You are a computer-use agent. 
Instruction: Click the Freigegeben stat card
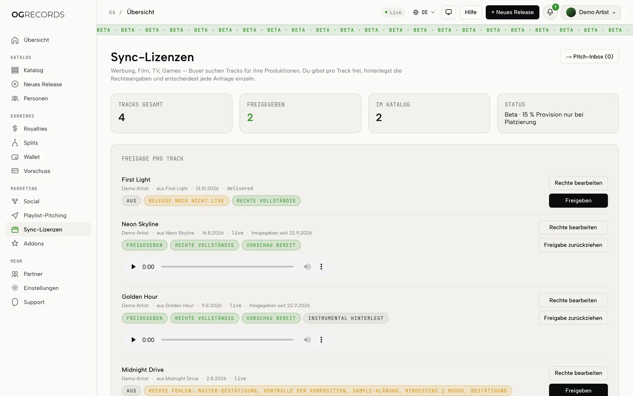[300, 113]
